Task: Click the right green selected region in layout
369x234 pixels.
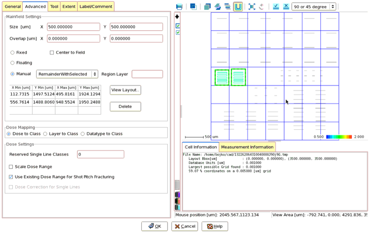Action: pos(238,77)
